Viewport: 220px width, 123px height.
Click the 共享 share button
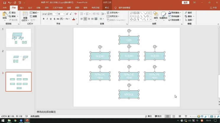tap(213, 8)
